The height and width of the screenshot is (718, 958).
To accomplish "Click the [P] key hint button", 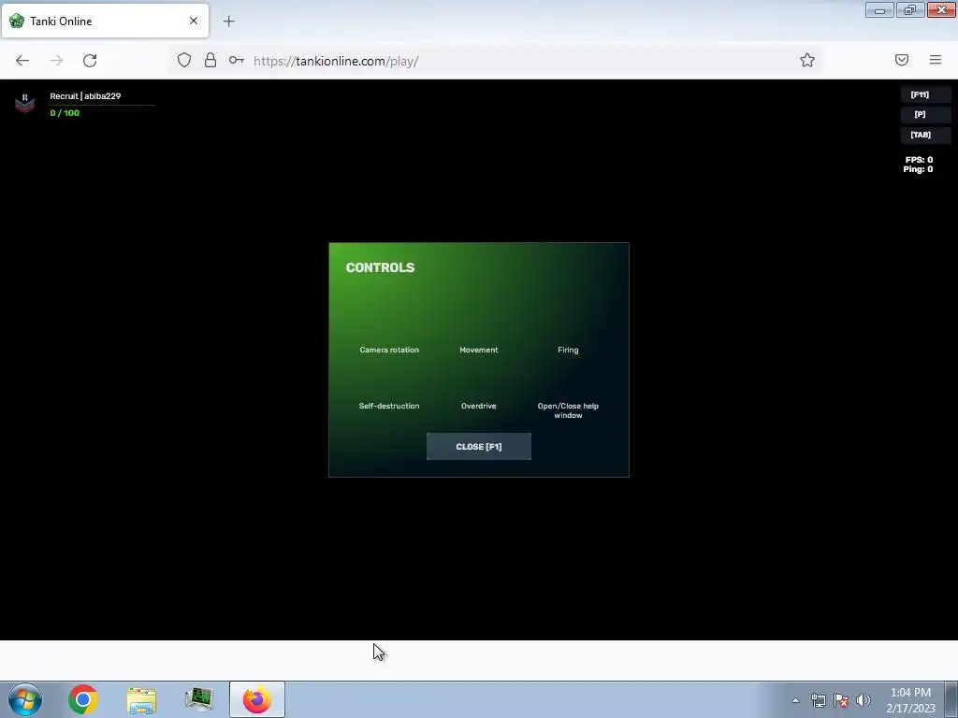I will (x=925, y=115).
